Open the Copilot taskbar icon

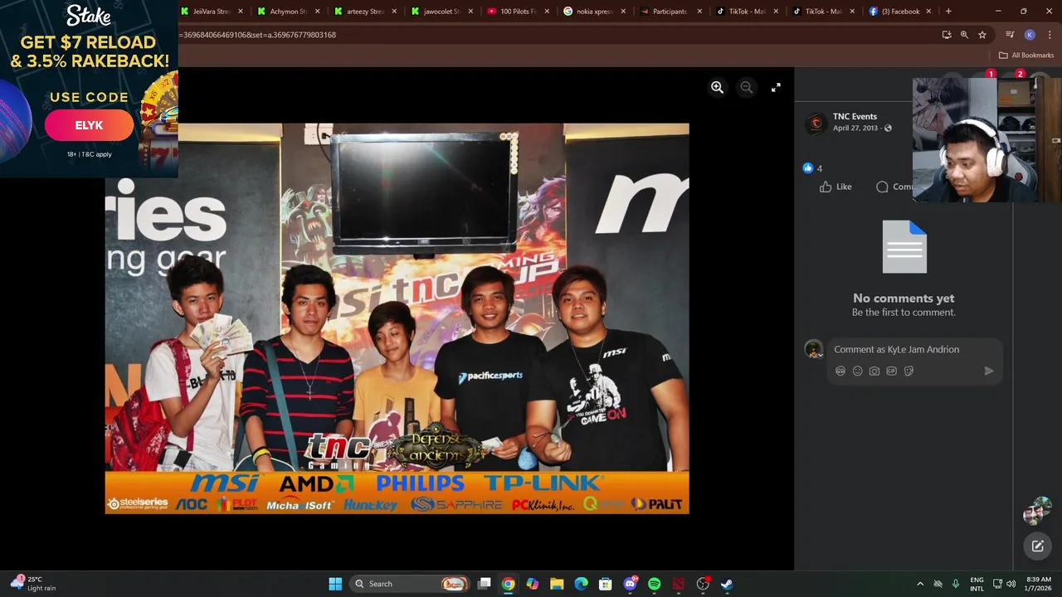tap(533, 584)
